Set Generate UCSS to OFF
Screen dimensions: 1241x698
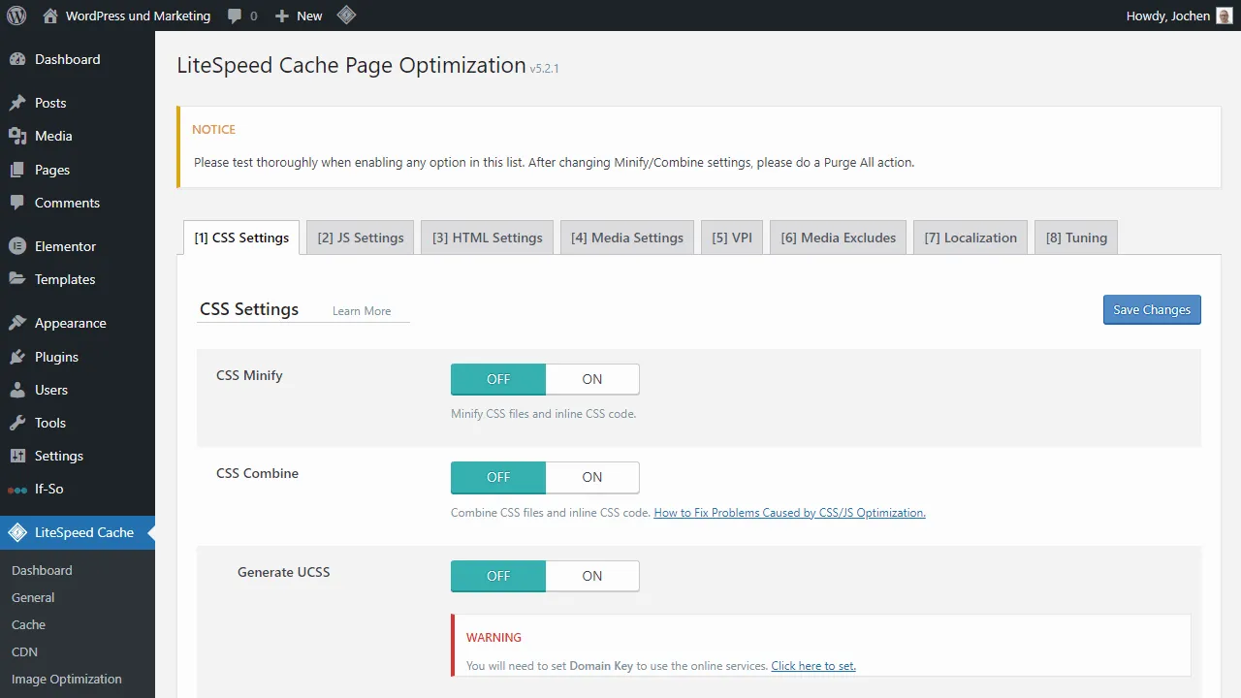498,576
